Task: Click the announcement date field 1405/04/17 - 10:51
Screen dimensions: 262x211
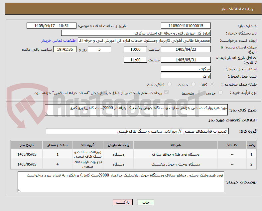Action: (x=52, y=26)
